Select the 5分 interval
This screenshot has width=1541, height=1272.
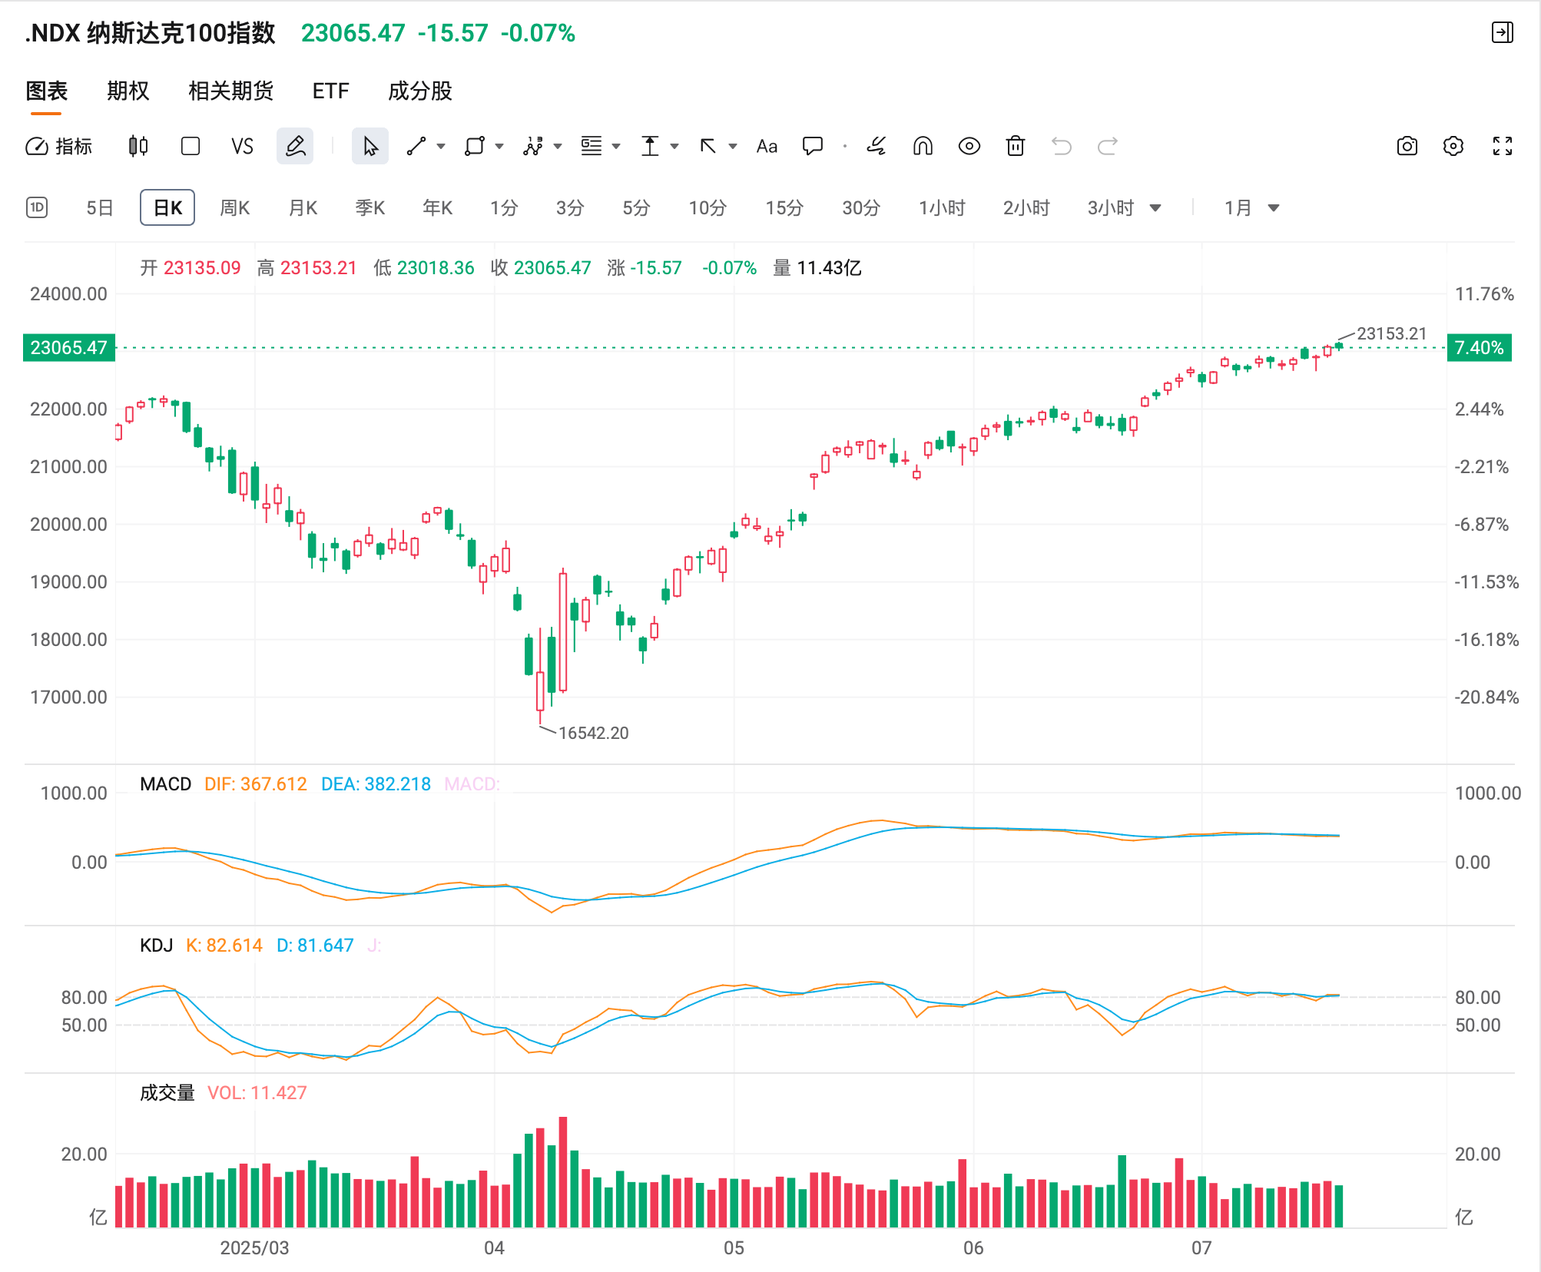tap(636, 207)
